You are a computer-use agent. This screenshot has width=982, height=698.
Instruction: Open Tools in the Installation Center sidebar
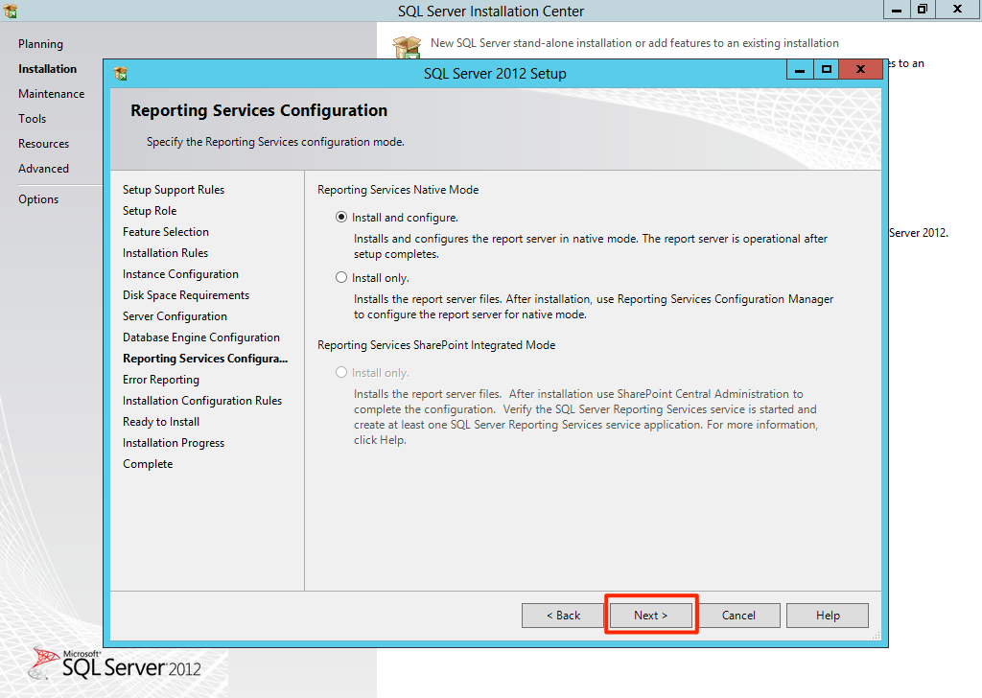point(32,119)
